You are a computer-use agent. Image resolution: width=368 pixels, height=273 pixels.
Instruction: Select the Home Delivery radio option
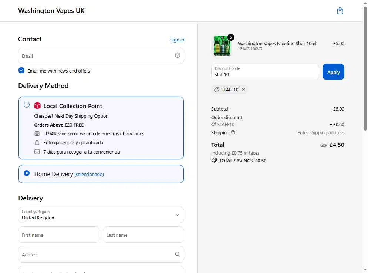click(27, 173)
